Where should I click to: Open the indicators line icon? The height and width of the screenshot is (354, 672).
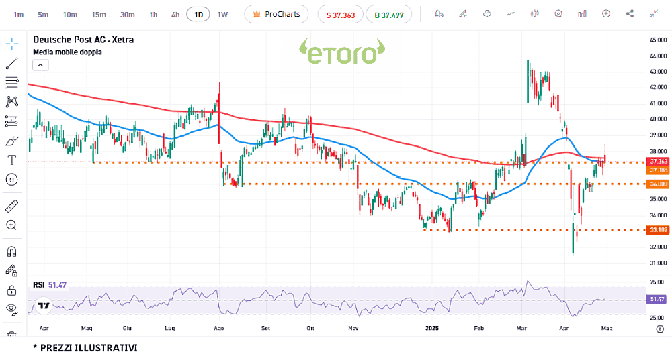tap(511, 14)
